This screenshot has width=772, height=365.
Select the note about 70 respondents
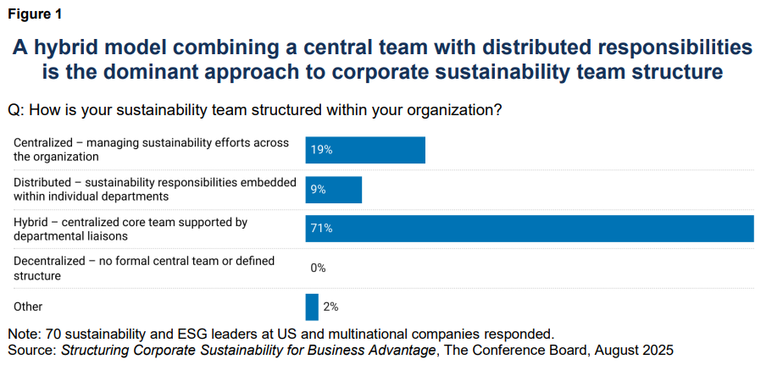point(280,333)
